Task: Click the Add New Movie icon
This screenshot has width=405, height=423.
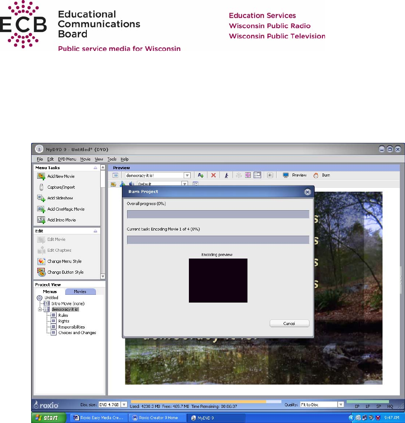Action: [41, 176]
